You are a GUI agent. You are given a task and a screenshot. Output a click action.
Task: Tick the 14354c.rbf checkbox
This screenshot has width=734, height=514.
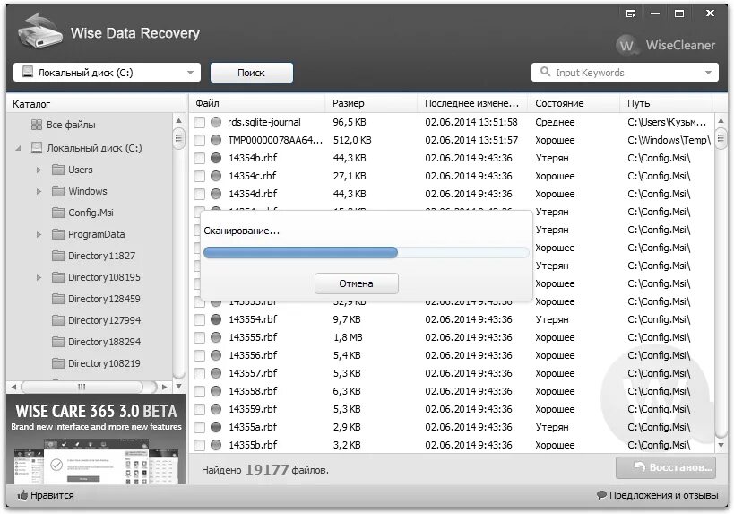200,176
